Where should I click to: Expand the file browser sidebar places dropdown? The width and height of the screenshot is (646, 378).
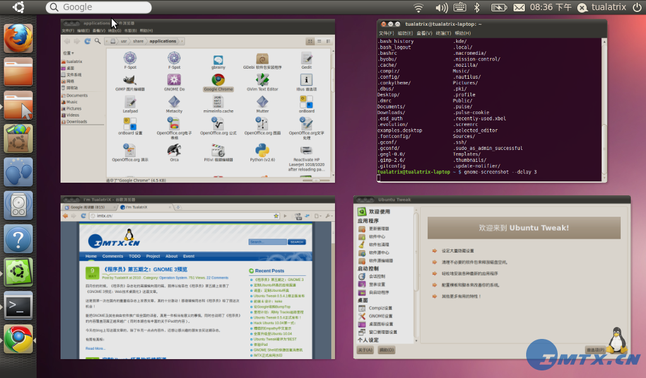point(69,53)
